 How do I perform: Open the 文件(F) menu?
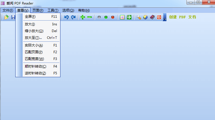click(8, 10)
